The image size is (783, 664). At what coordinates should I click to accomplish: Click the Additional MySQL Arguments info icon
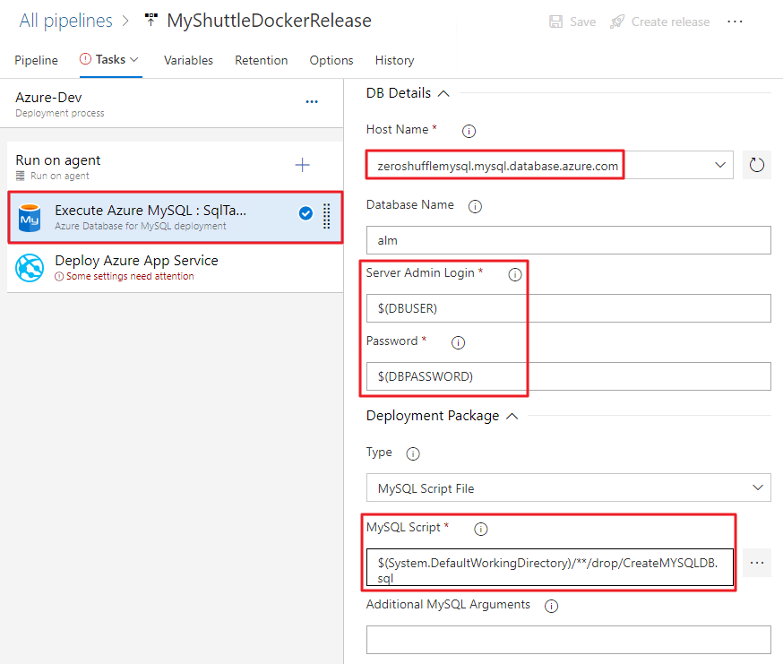pos(551,606)
